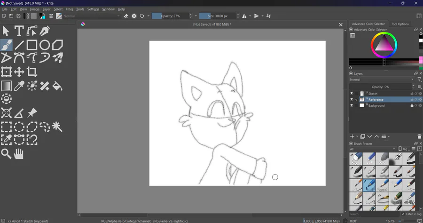Image resolution: width=423 pixels, height=223 pixels.
Task: Move layer down with the down arrow
Action: (x=369, y=136)
